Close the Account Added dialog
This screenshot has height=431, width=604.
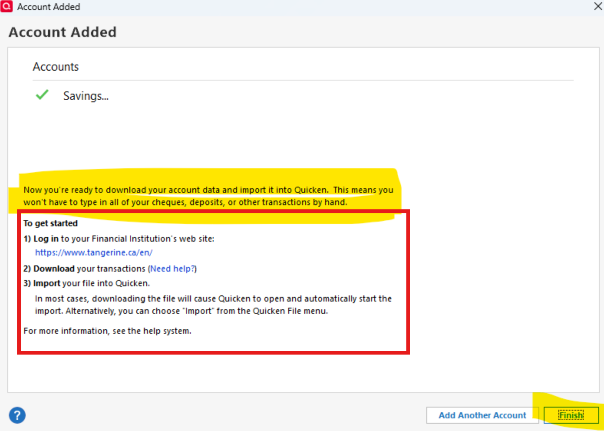pyautogui.click(x=598, y=6)
